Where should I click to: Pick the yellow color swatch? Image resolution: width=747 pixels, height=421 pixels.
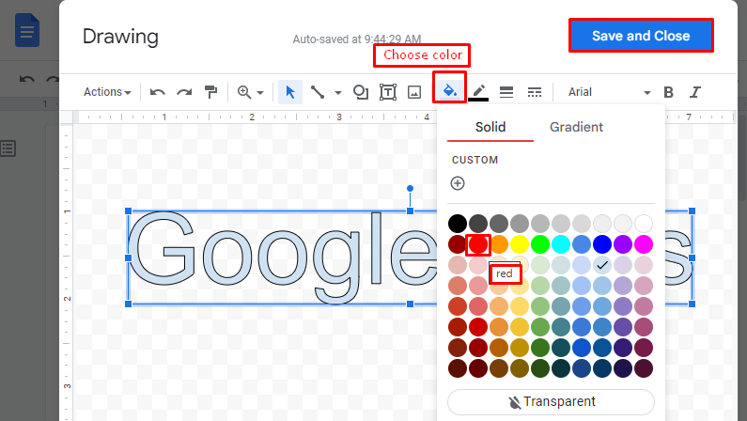[520, 244]
